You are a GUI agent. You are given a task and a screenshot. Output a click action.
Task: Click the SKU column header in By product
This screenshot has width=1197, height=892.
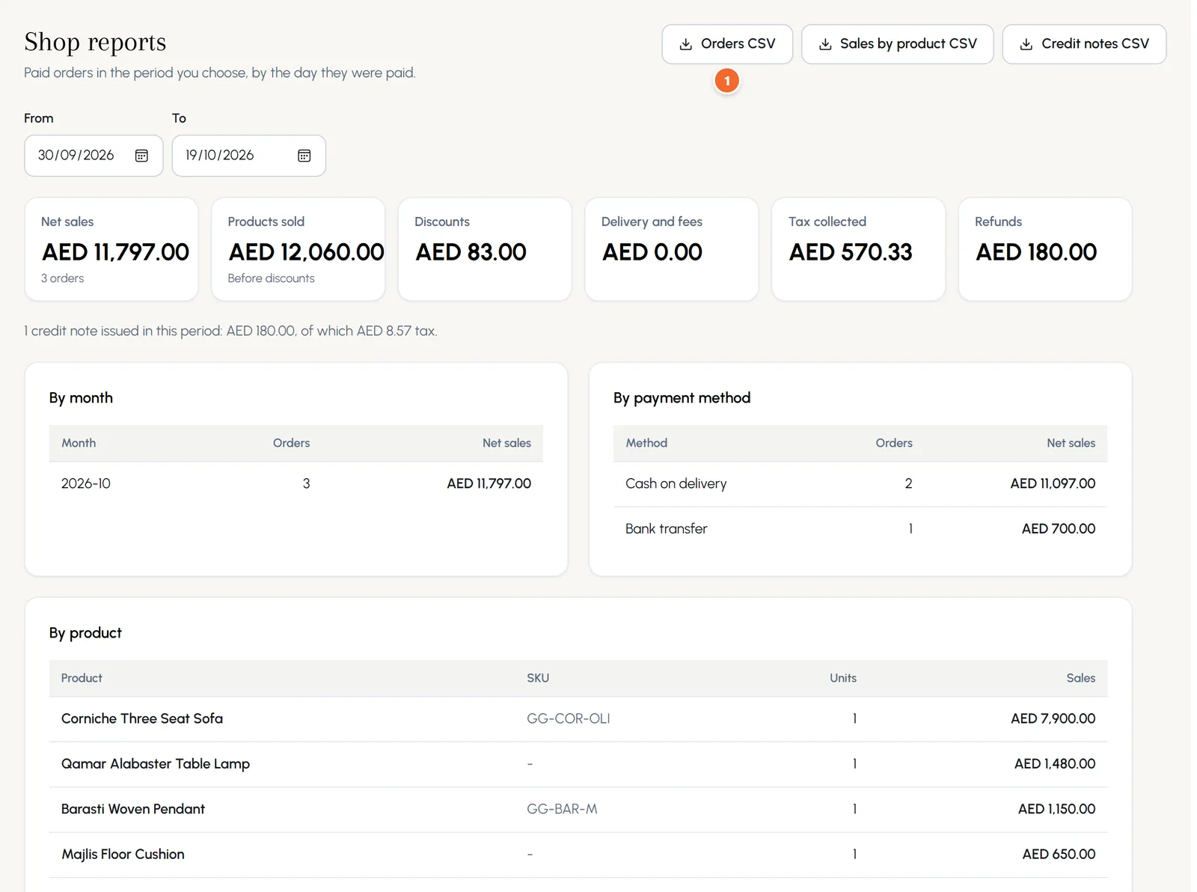538,678
